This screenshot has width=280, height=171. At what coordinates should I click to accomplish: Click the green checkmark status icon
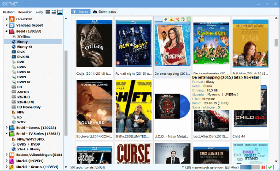pyautogui.click(x=270, y=167)
